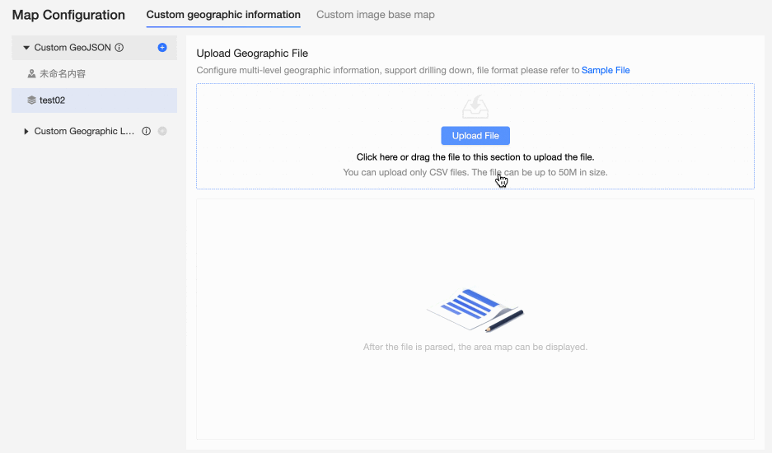
Task: Add a new Custom GeoJSON entry
Action: point(162,47)
